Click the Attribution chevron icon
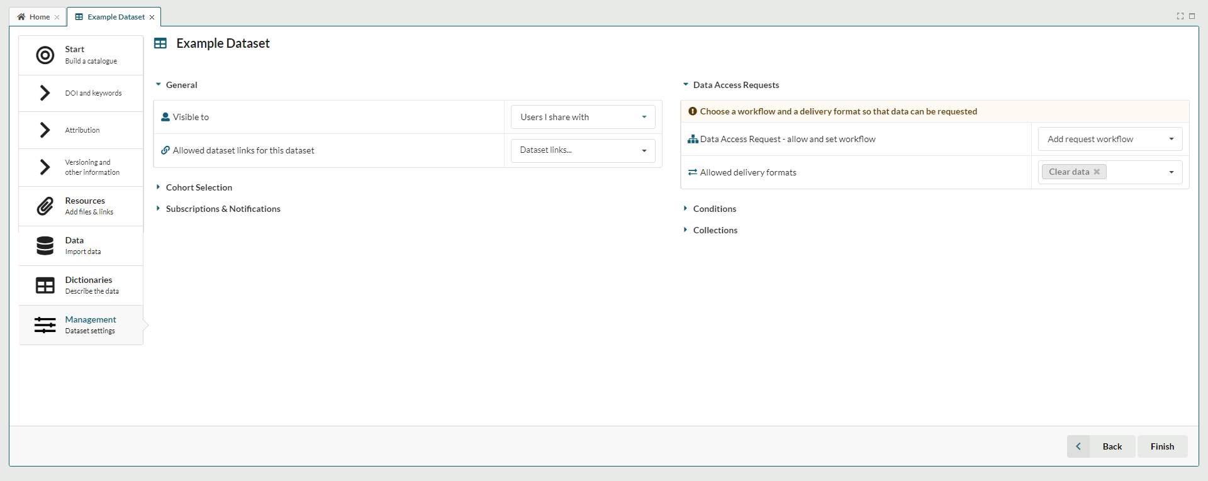 (x=45, y=130)
